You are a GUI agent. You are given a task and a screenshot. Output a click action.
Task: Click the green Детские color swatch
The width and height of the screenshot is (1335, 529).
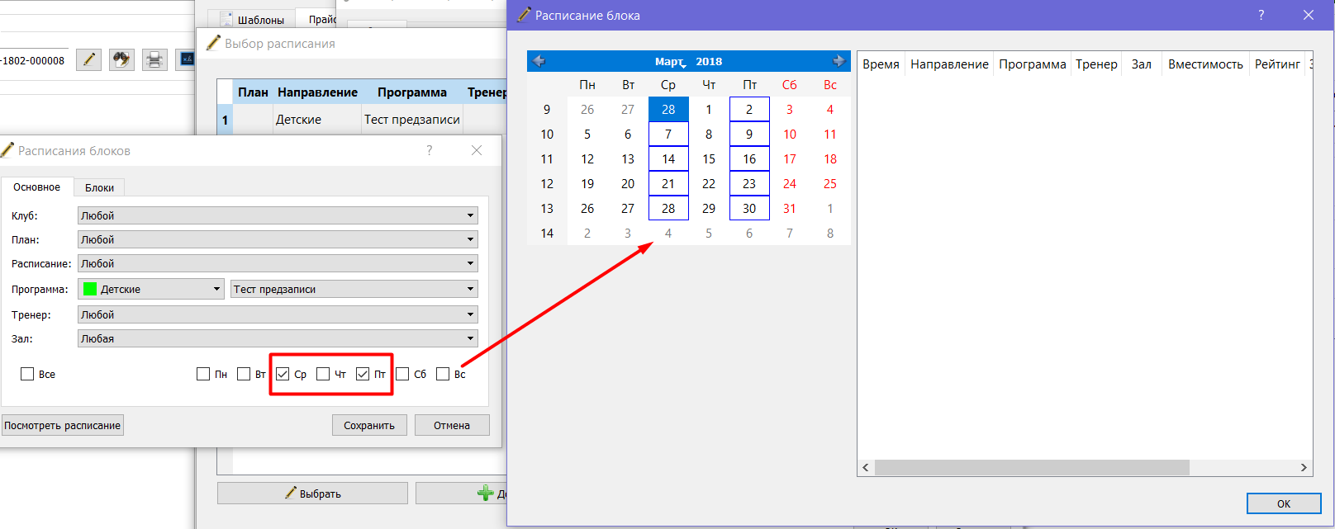pos(90,289)
